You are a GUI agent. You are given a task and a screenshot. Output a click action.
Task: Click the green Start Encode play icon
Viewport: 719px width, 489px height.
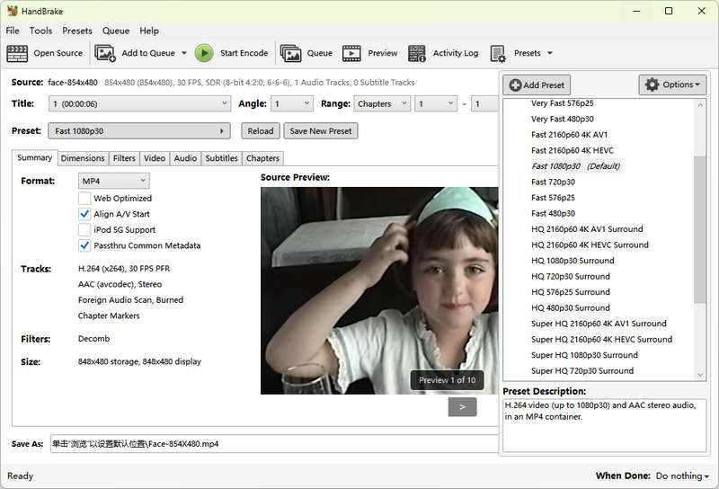[204, 53]
